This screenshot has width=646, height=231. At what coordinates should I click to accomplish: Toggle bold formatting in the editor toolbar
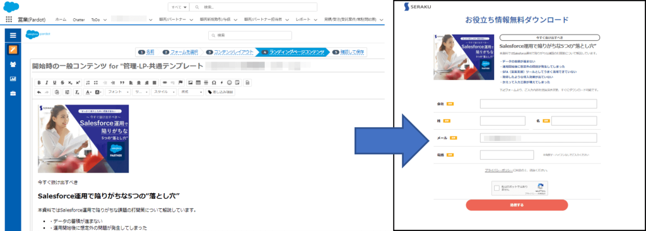(x=38, y=82)
